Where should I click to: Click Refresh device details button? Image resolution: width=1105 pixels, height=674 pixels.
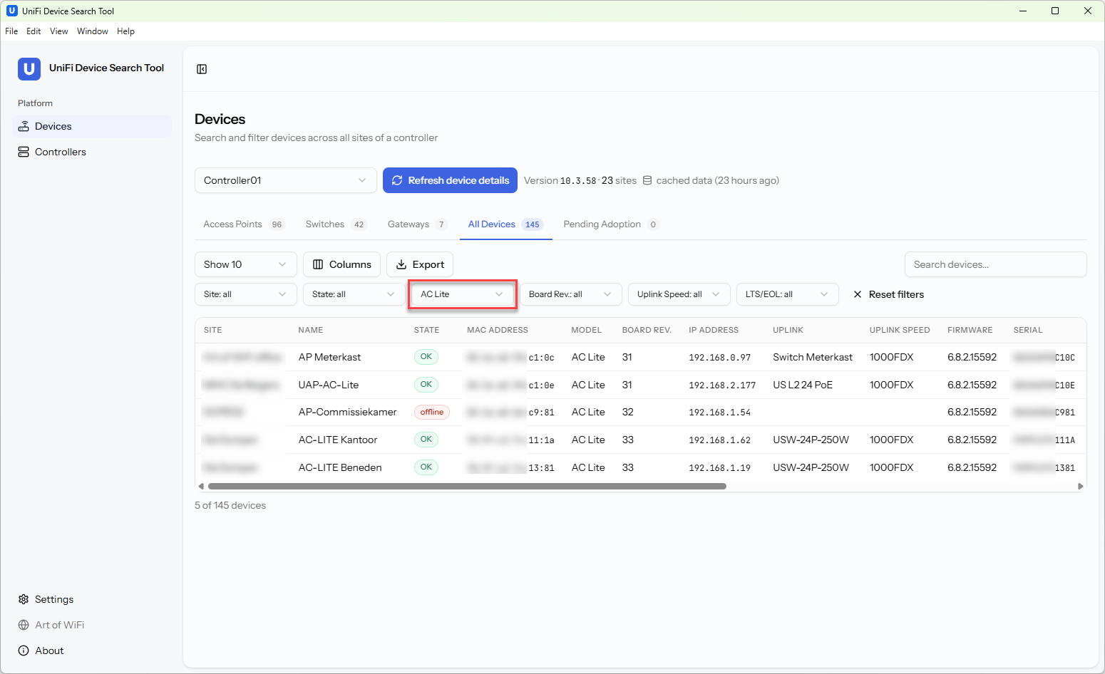coord(451,180)
